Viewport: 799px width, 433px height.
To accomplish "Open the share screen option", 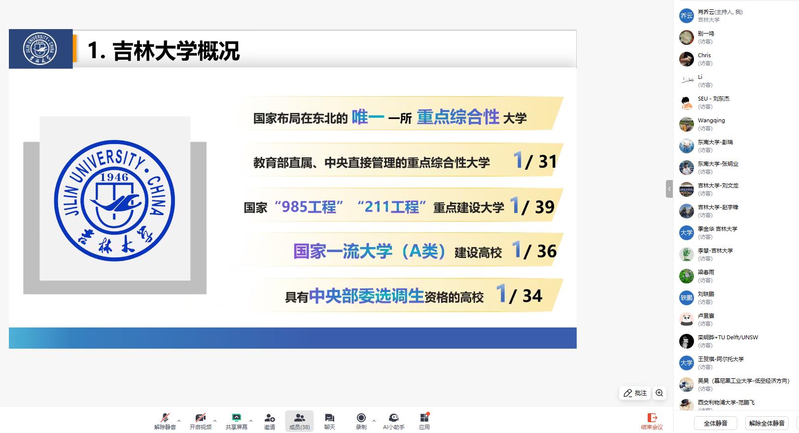I will pyautogui.click(x=236, y=418).
